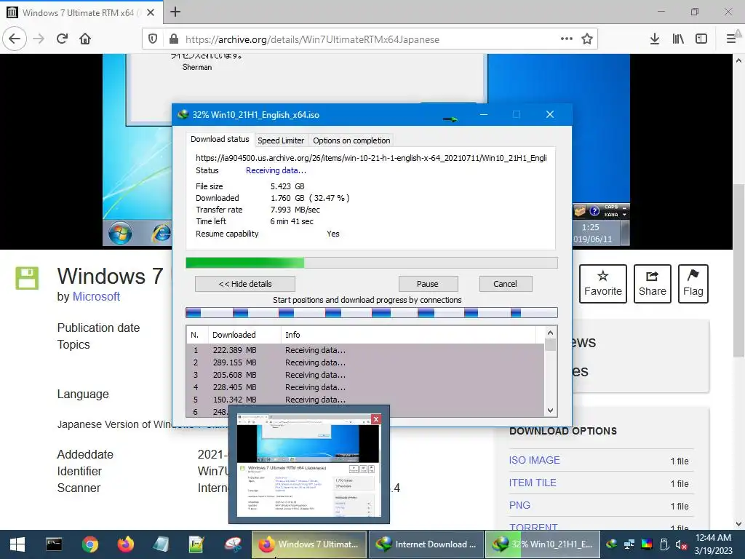The width and height of the screenshot is (745, 559).
Task: Click the green download progress bar
Action: point(372,263)
